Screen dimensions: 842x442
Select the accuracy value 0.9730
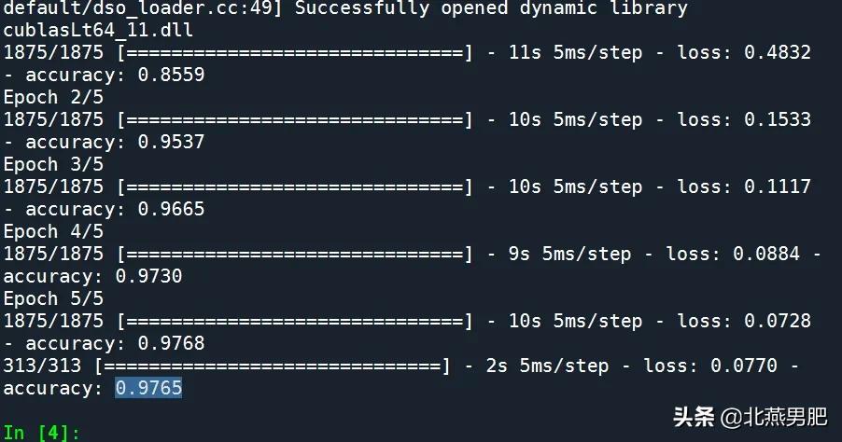[148, 276]
